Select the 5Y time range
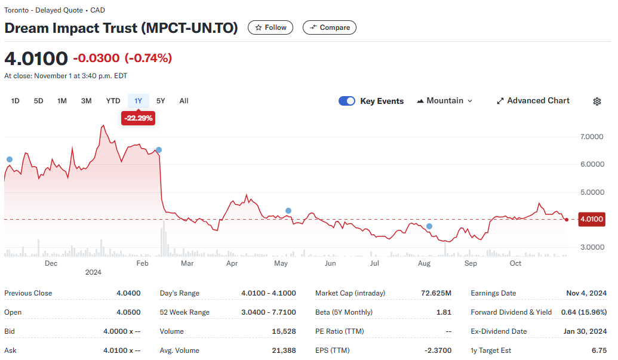Viewport: 618px width, 360px height. 161,101
